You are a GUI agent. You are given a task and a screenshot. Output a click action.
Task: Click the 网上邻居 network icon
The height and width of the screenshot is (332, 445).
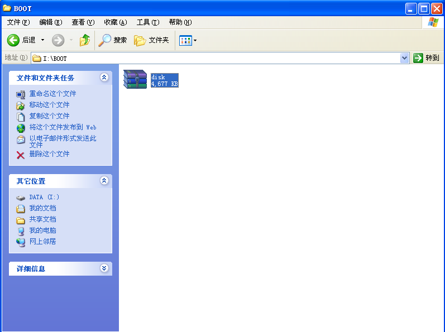21,242
